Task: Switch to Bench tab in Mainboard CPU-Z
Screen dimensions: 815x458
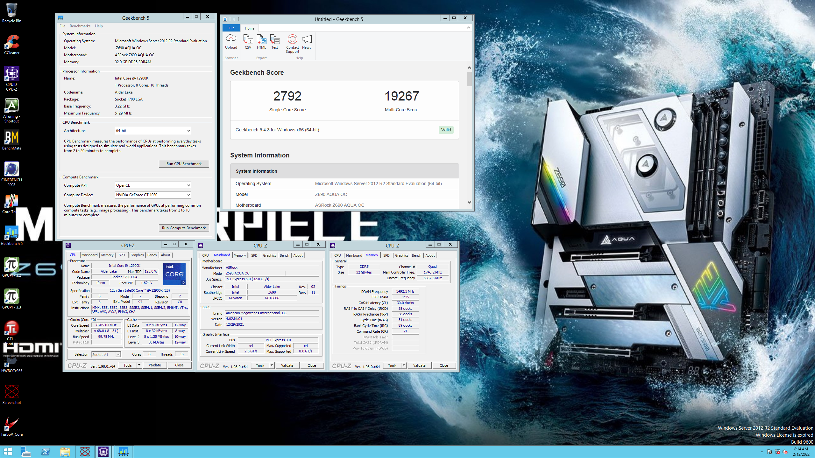Action: (284, 255)
